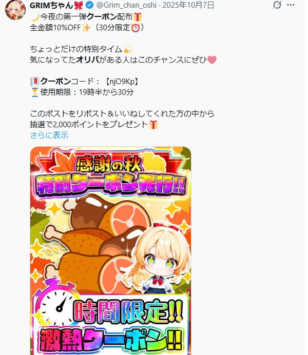Click the pink heart emoji in the post

212,60
